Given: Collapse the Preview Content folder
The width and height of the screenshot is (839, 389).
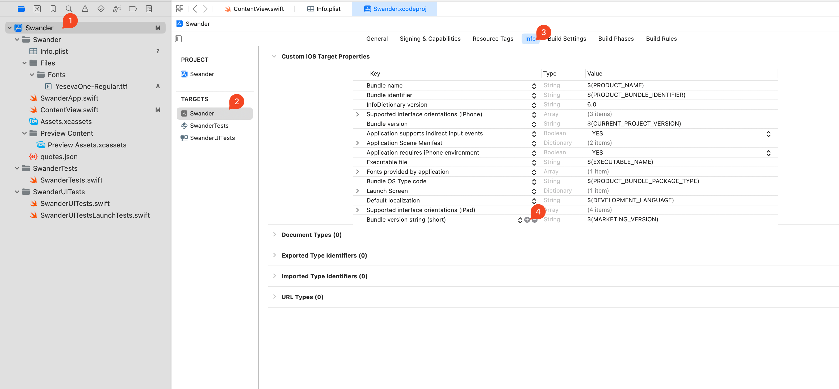Looking at the screenshot, I should point(24,133).
